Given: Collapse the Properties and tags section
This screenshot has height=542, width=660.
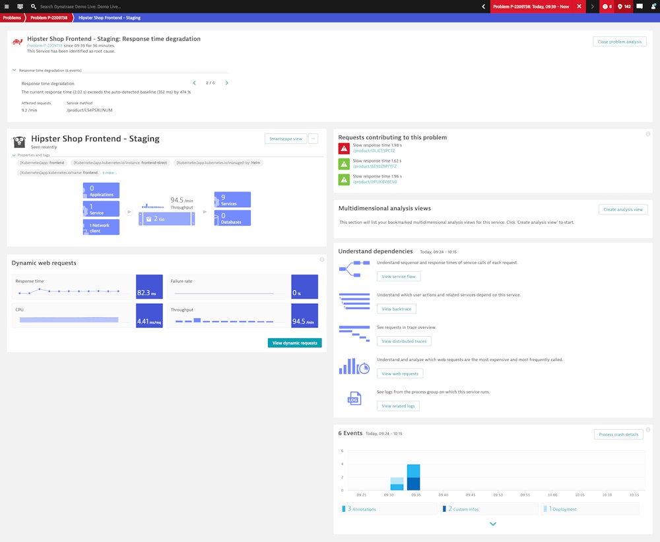Looking at the screenshot, I should pos(14,155).
